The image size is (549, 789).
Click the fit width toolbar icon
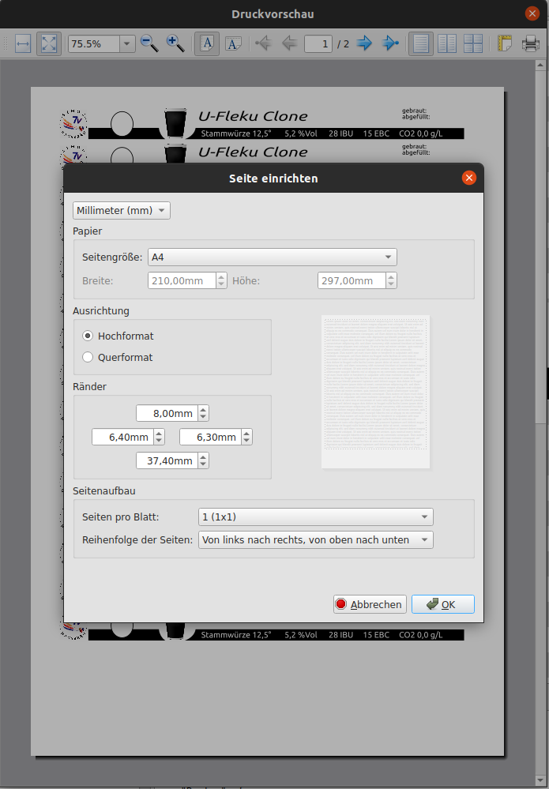click(x=23, y=43)
